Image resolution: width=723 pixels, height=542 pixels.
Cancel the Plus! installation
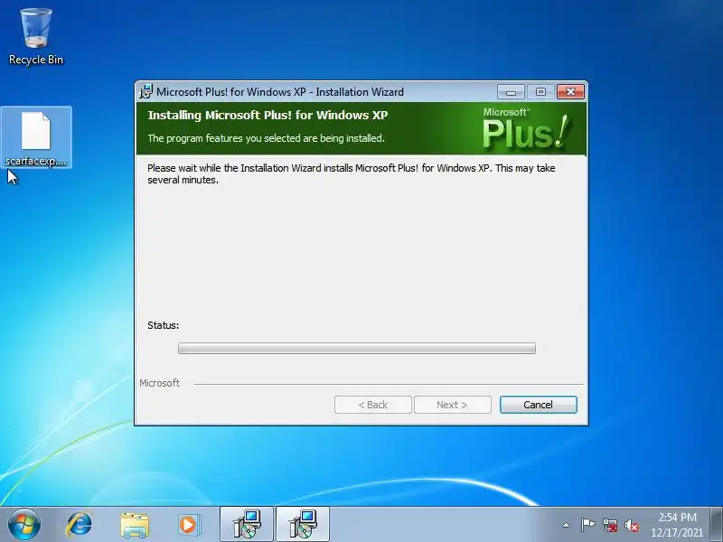pos(538,405)
